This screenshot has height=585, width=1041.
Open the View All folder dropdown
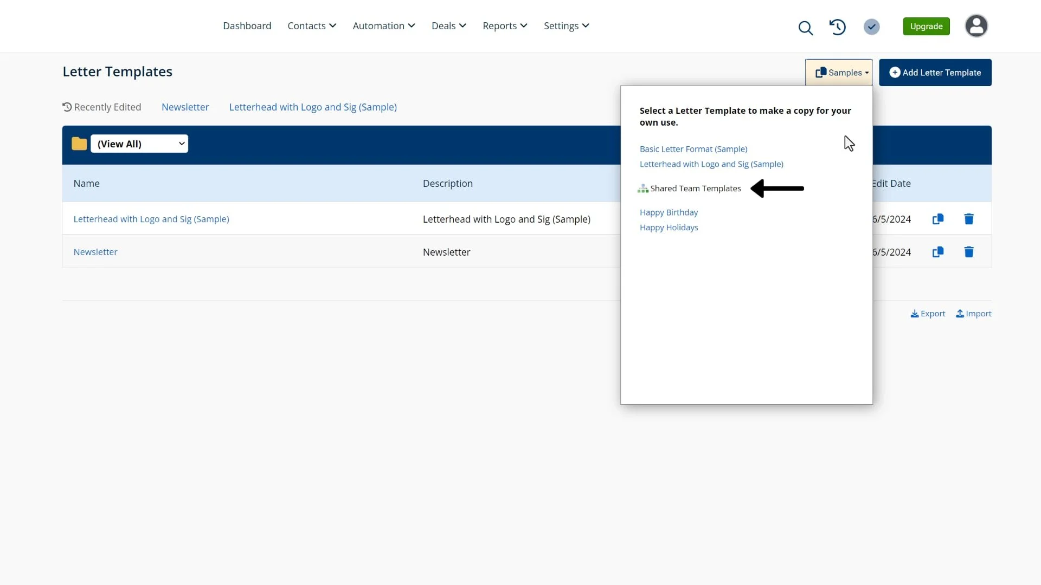(139, 144)
